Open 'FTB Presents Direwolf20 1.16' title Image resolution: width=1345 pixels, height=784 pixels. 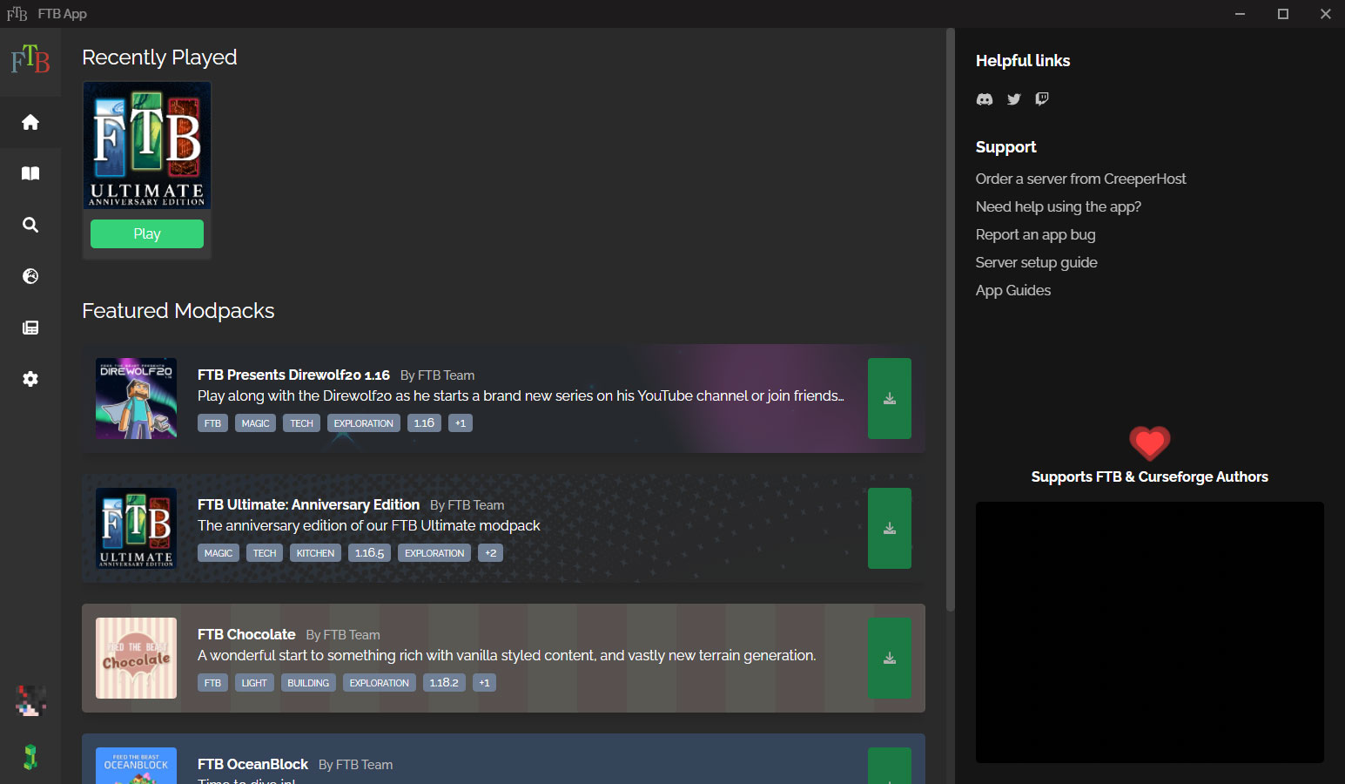[293, 375]
